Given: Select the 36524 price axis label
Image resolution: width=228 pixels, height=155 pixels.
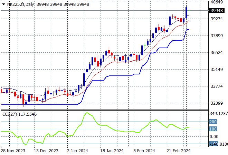Looking at the screenshot, I should [216, 53].
